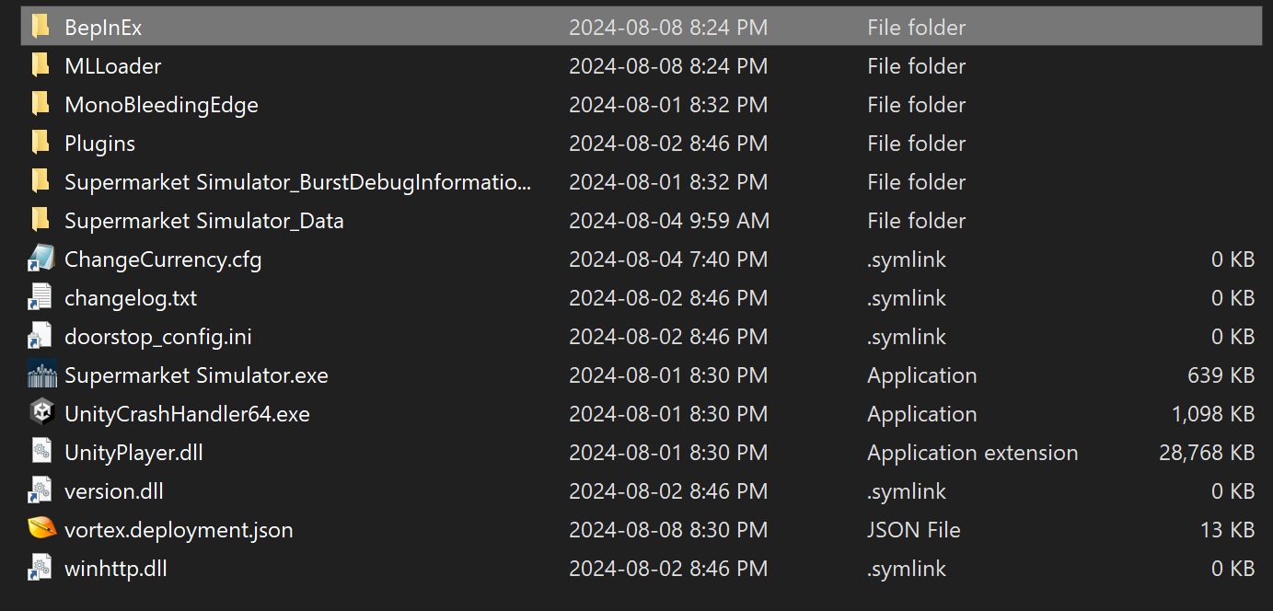
Task: Click the 1,098 KB size cell
Action: coord(1213,414)
